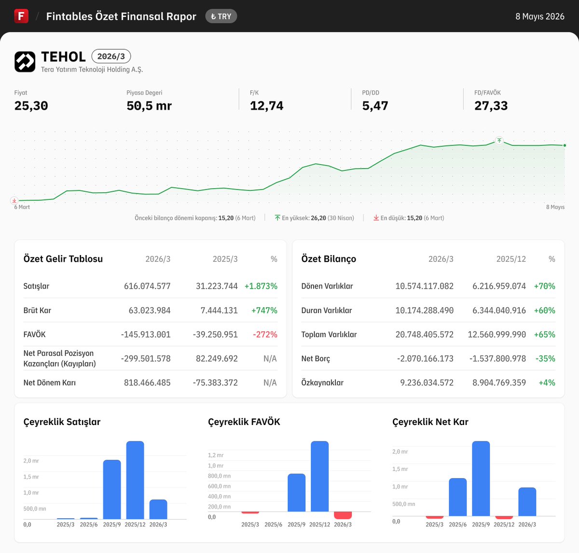Click the Önceki bilanço dönemi kapanış text
Image resolution: width=579 pixels, height=553 pixels.
pos(195,218)
